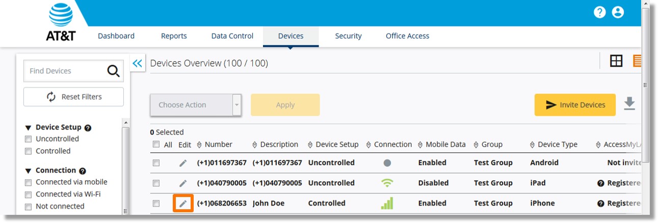This screenshot has width=659, height=224.
Task: Check the Uncontrolled filter checkbox
Action: click(29, 139)
